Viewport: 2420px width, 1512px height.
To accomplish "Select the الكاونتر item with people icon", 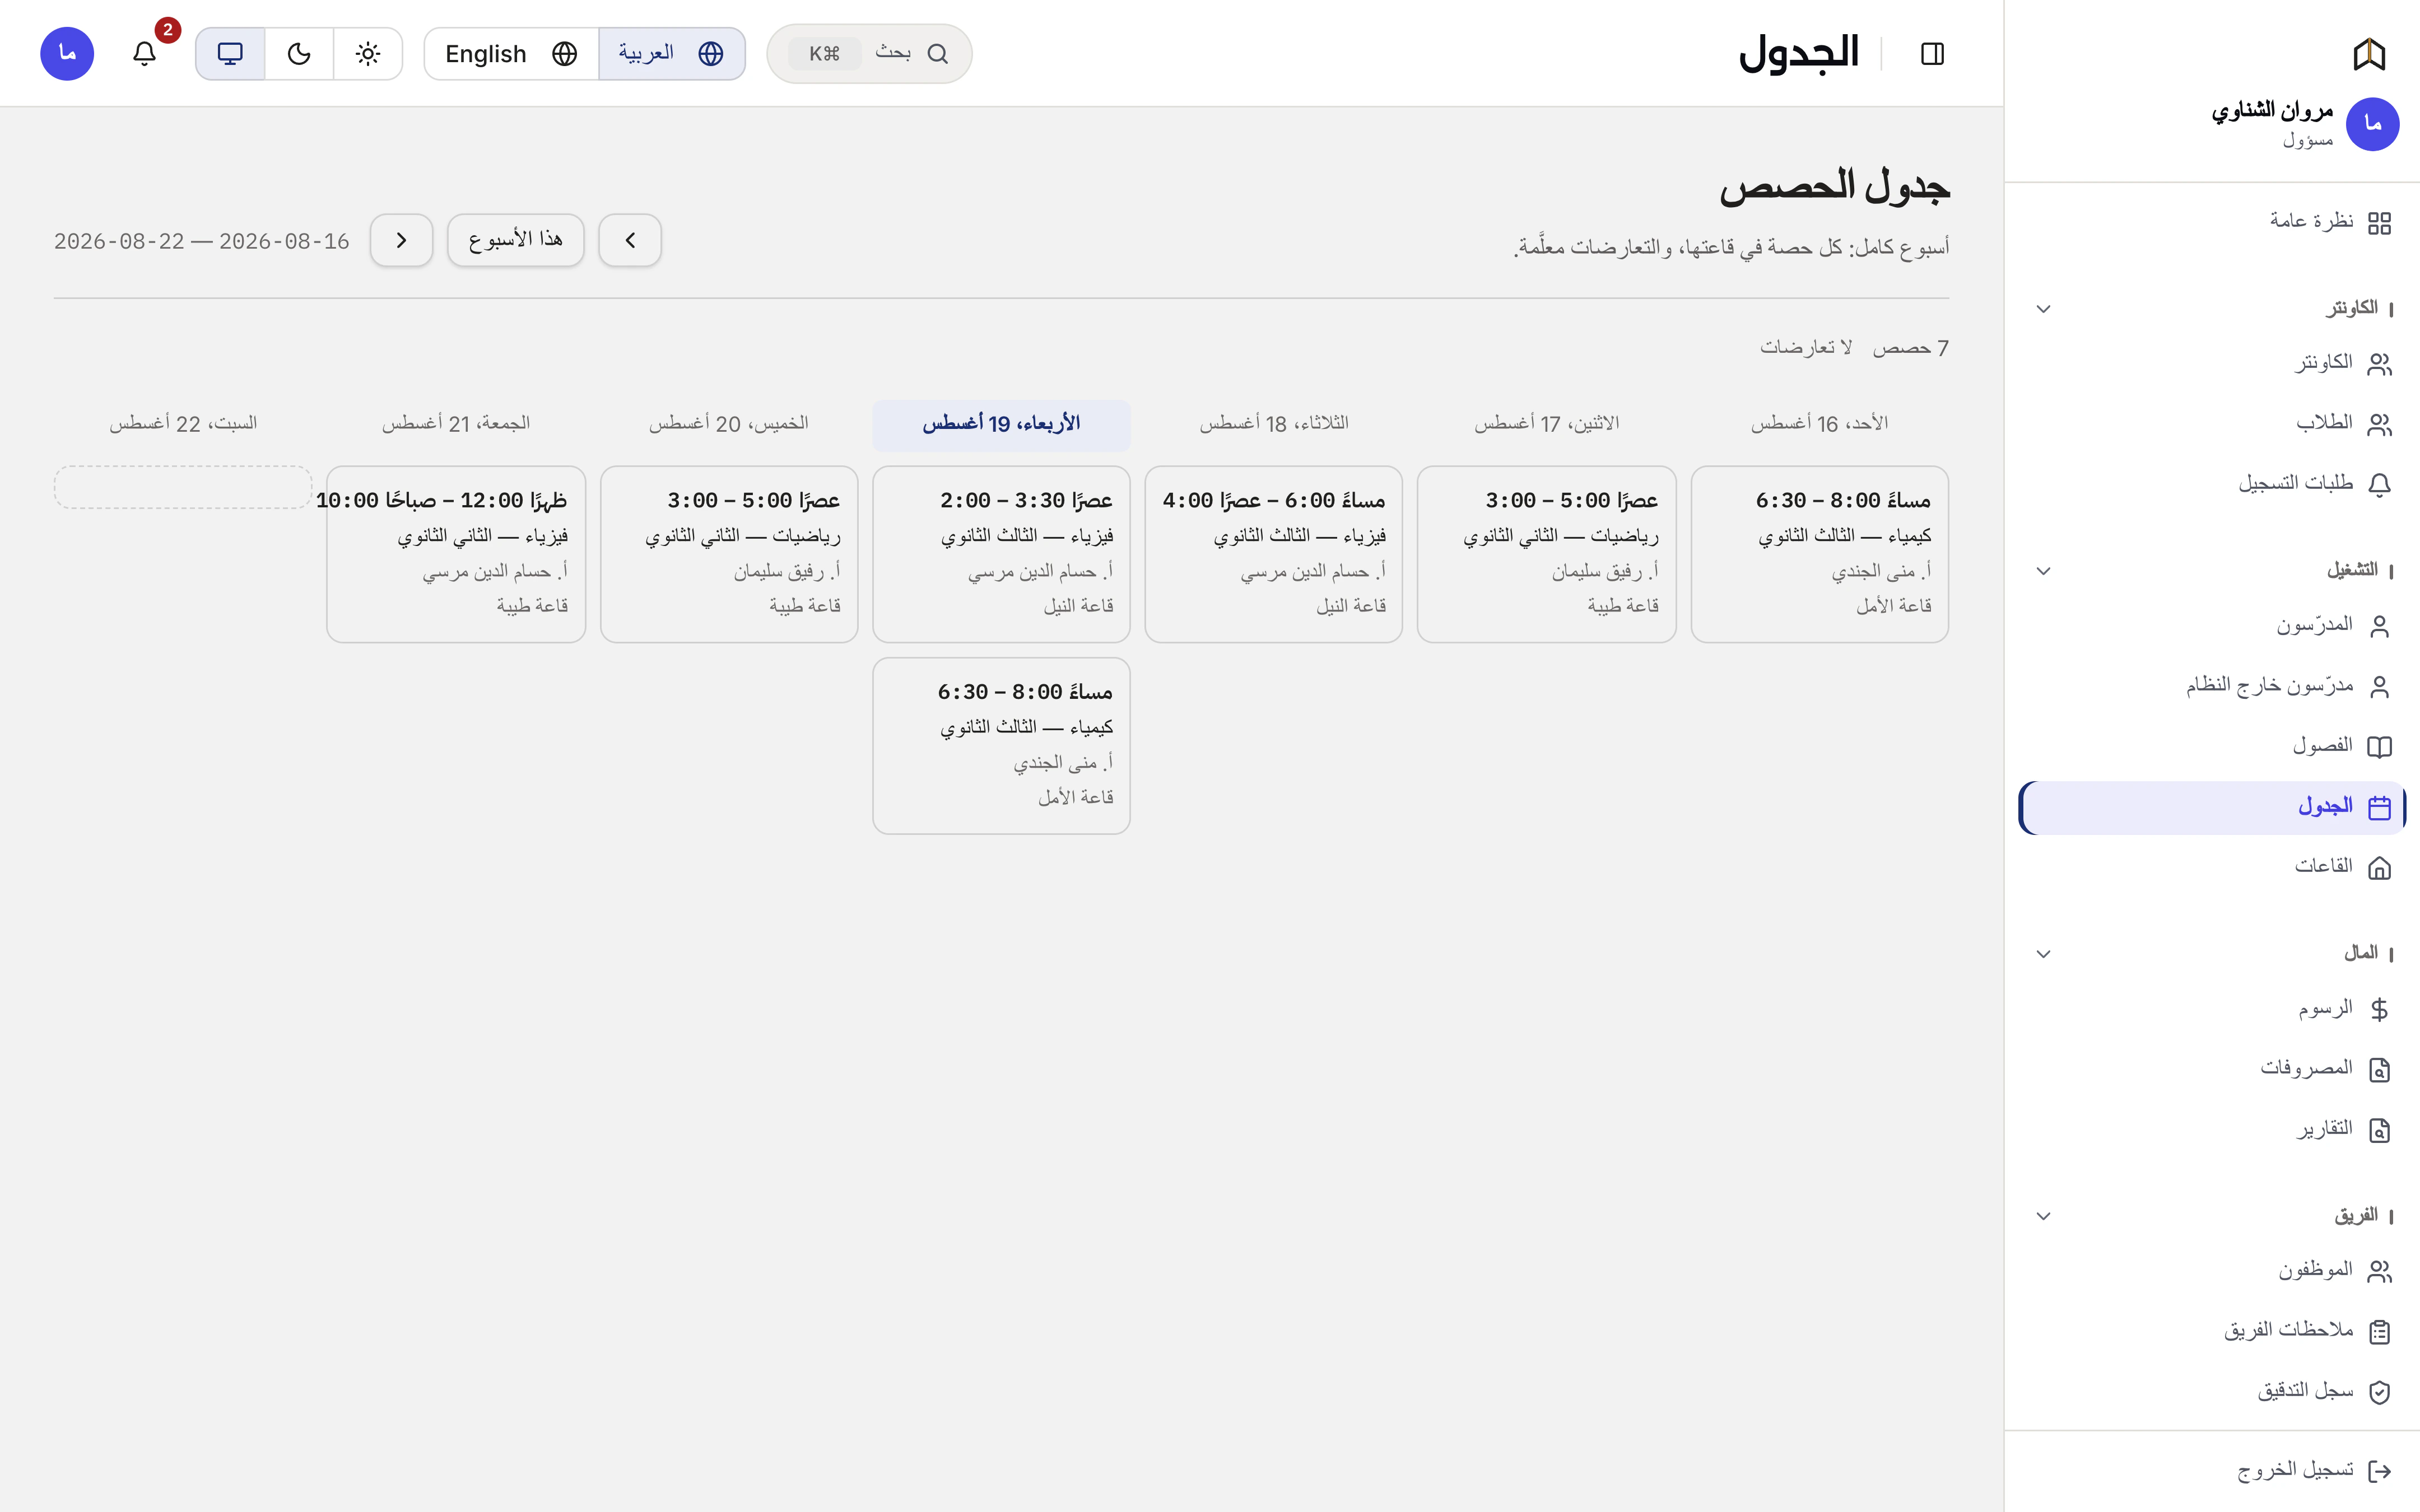I will tap(2211, 363).
